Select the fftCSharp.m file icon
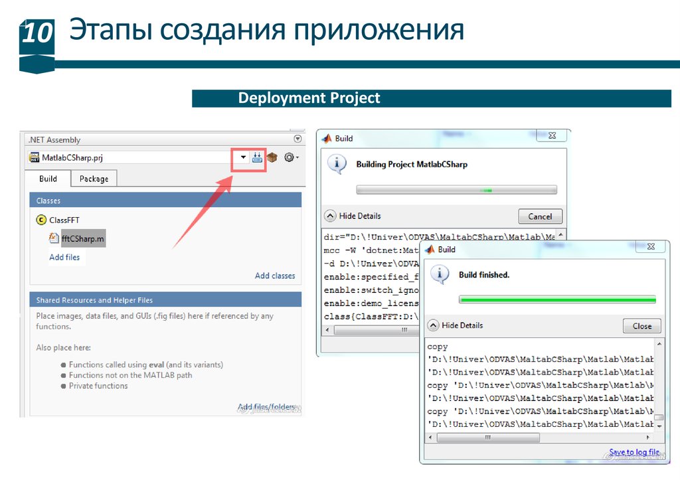 click(x=54, y=238)
